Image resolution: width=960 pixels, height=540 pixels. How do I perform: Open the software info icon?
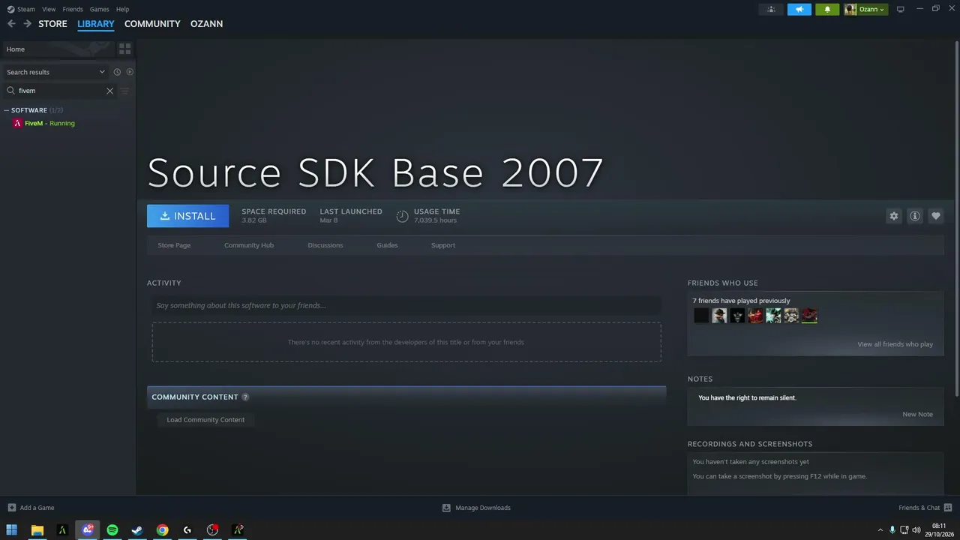tap(914, 216)
